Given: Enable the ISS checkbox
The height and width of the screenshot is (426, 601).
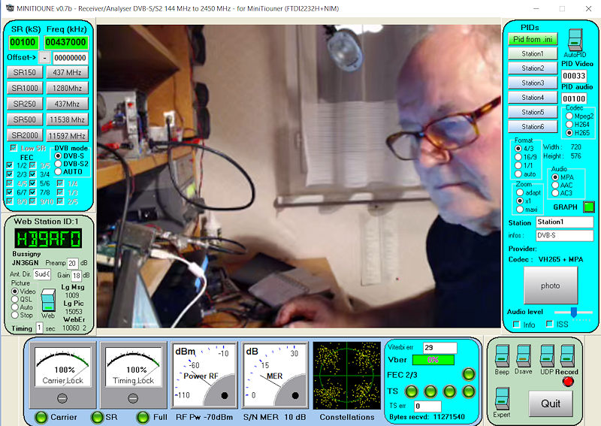Looking at the screenshot, I should click(x=550, y=324).
